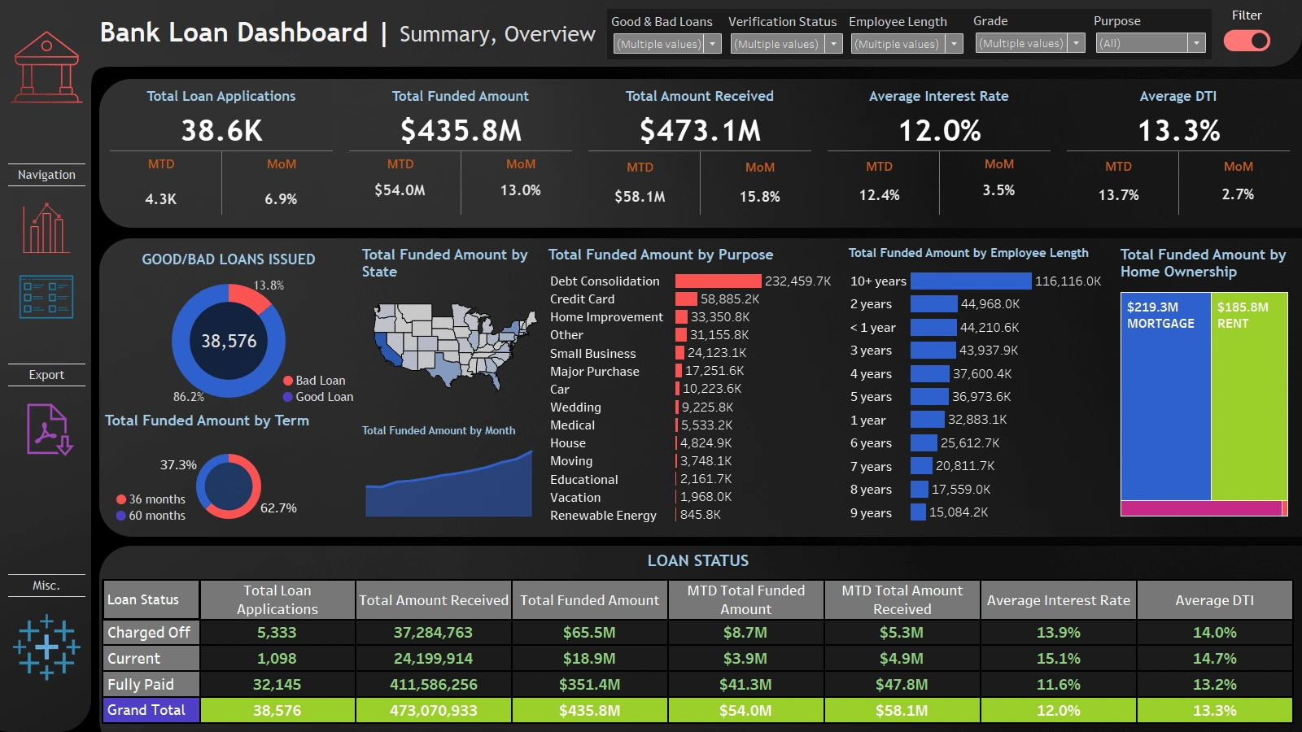Click the Medical purpose label

[x=572, y=425]
